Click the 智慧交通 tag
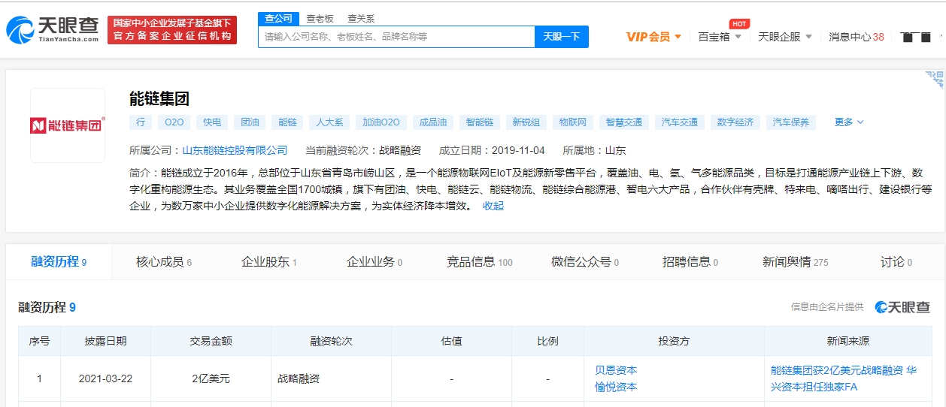This screenshot has width=946, height=407. [624, 122]
